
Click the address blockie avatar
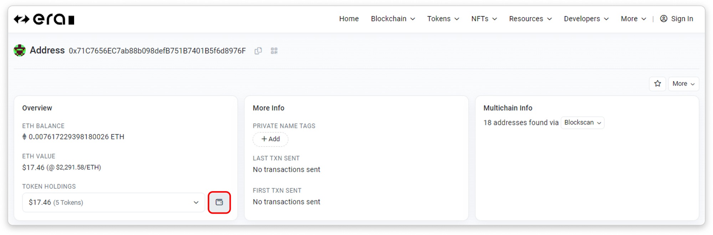[x=20, y=51]
